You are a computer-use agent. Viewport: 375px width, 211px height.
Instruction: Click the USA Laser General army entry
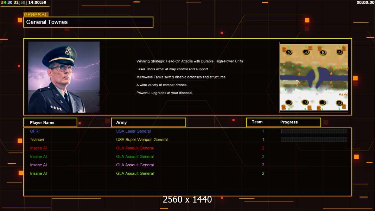point(133,131)
